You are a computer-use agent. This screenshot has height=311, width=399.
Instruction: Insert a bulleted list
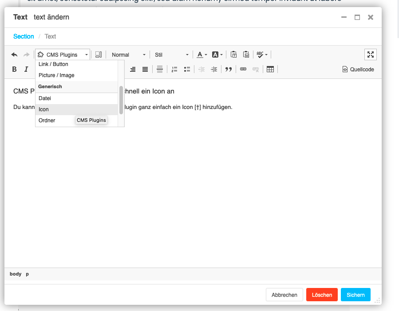[187, 70]
